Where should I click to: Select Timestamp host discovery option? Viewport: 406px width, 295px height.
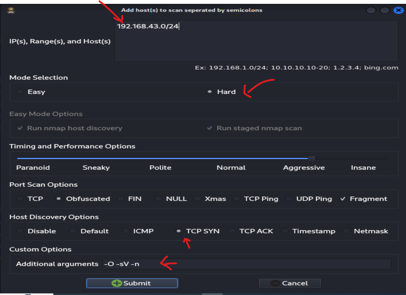pyautogui.click(x=285, y=231)
